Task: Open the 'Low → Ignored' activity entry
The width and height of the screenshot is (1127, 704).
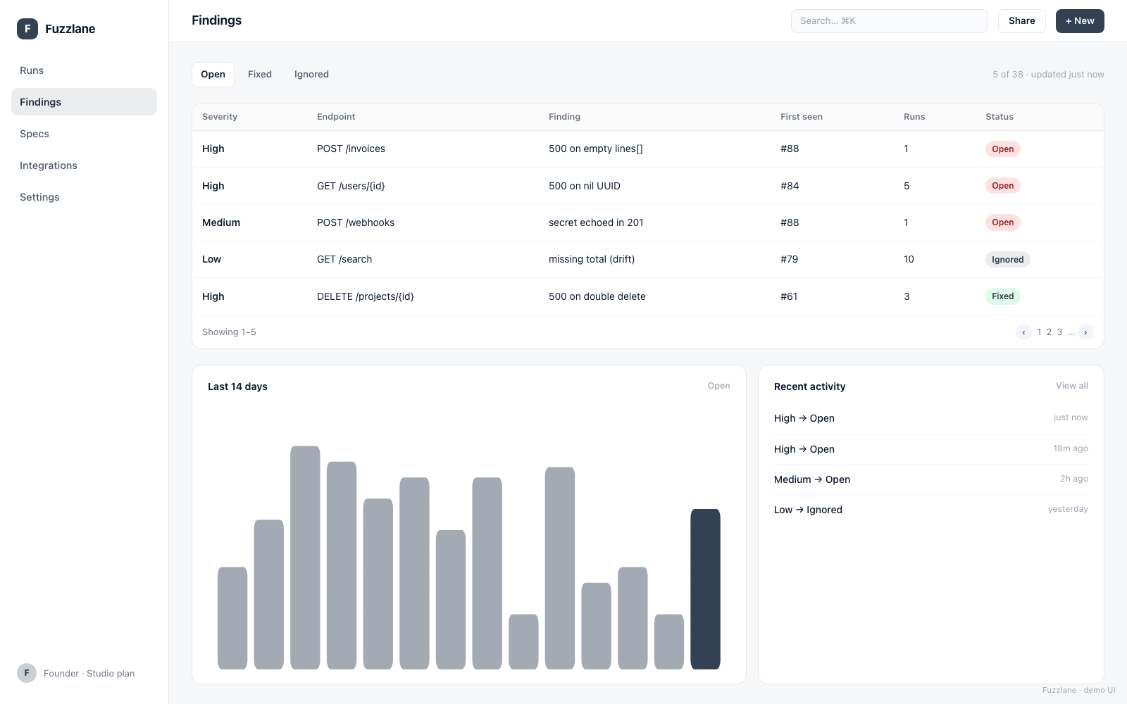Action: point(930,510)
